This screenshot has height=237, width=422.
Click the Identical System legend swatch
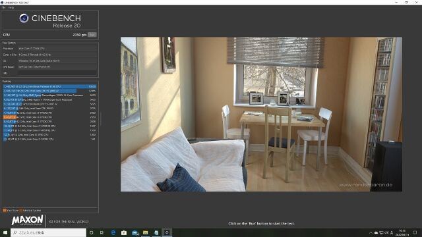click(20, 211)
